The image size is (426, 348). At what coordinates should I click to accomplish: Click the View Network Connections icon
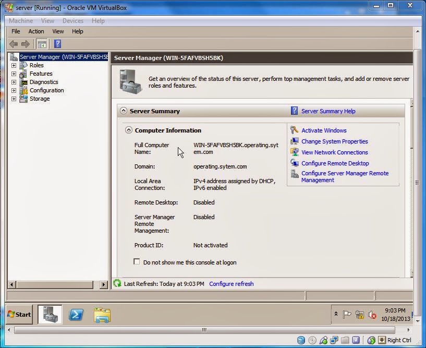[x=294, y=152]
